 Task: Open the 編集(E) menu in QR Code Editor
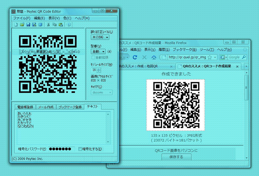[x=39, y=18]
